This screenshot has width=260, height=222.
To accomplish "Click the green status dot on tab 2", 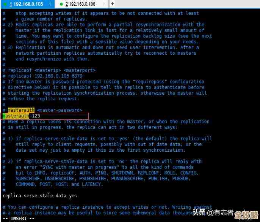I will point(61,4).
